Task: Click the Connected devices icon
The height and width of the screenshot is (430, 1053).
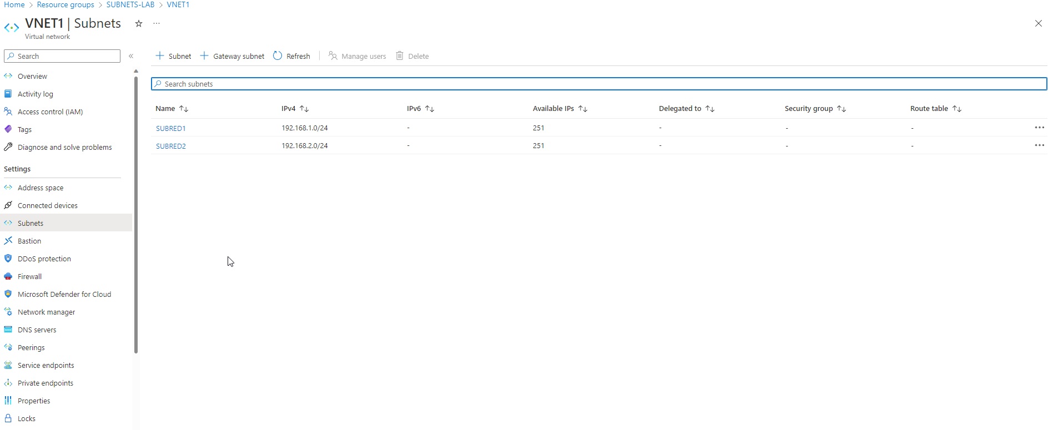Action: point(8,205)
